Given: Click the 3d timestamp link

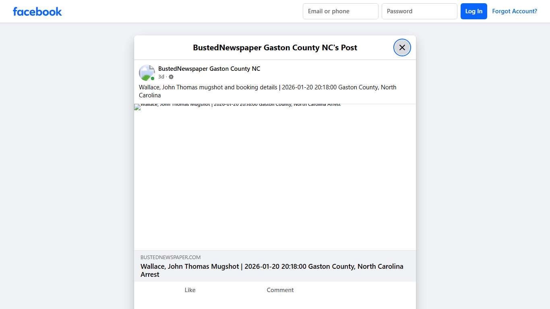Looking at the screenshot, I should pos(161,76).
